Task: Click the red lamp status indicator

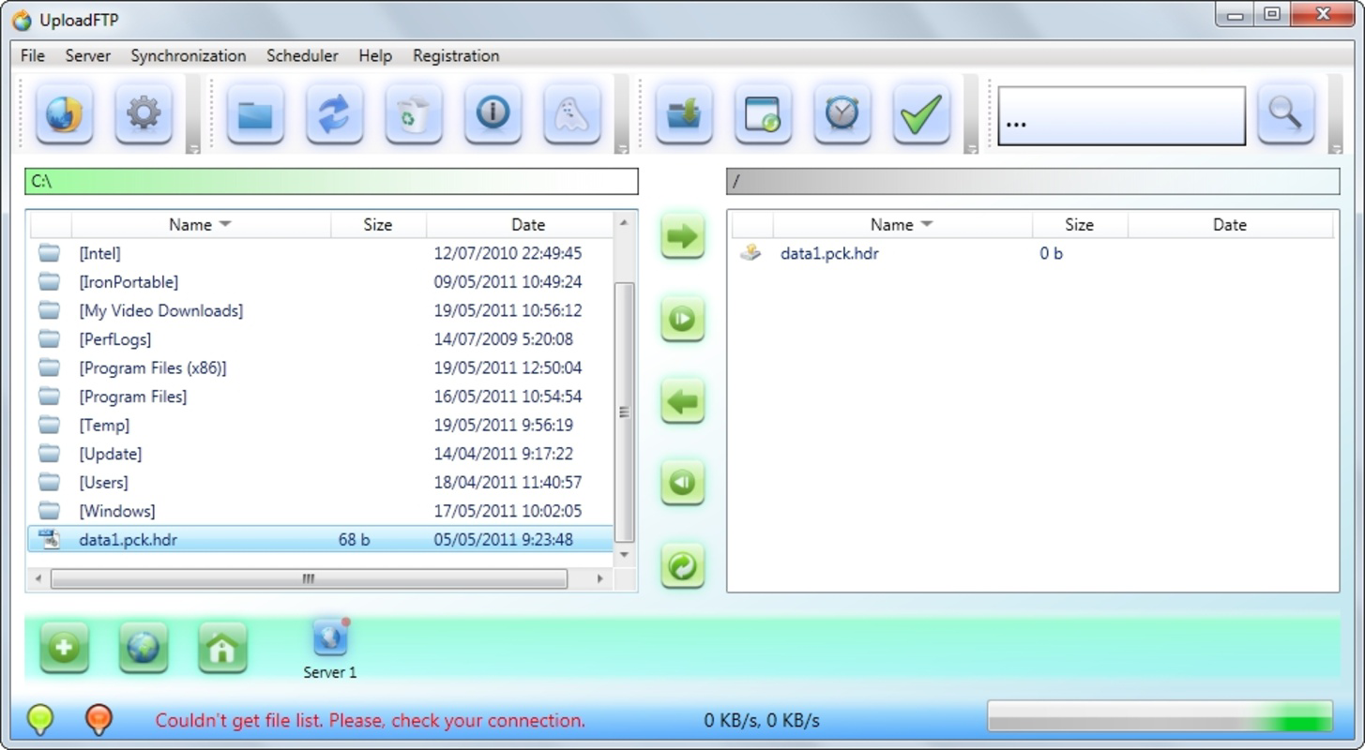Action: [x=98, y=720]
